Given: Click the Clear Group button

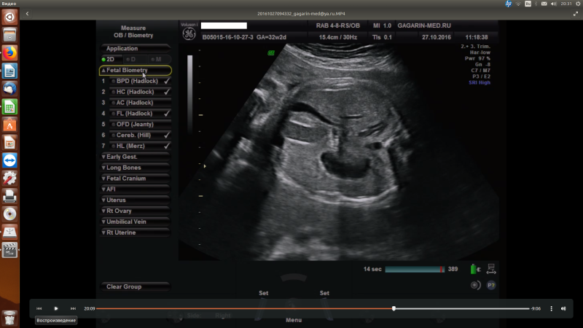Looking at the screenshot, I should click(x=136, y=286).
